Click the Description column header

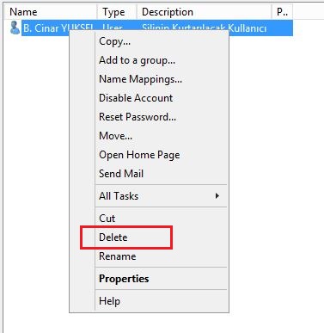click(204, 12)
